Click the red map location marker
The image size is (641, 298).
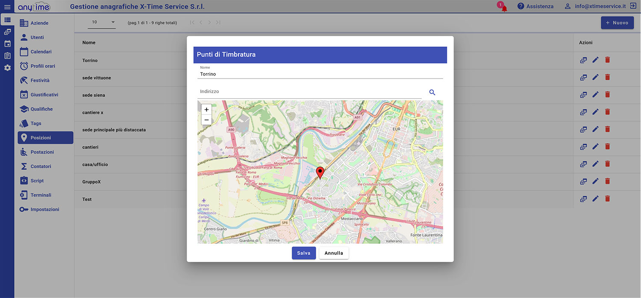tap(320, 172)
